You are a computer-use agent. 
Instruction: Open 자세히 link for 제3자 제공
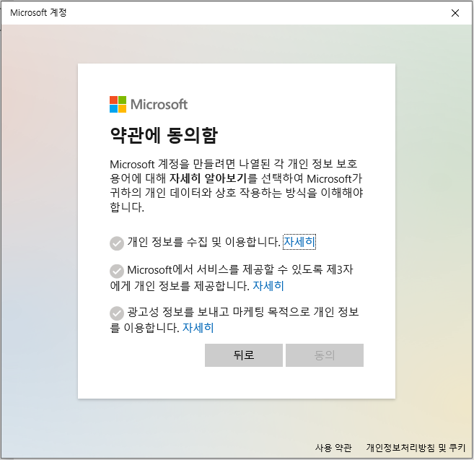tap(268, 286)
